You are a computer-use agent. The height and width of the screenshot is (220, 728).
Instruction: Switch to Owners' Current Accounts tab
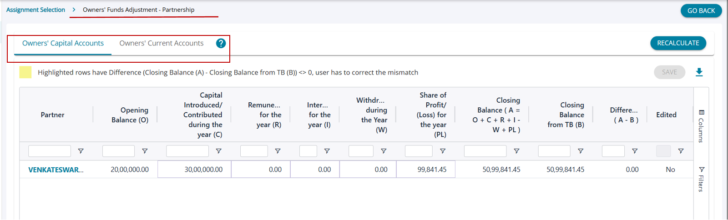(162, 43)
